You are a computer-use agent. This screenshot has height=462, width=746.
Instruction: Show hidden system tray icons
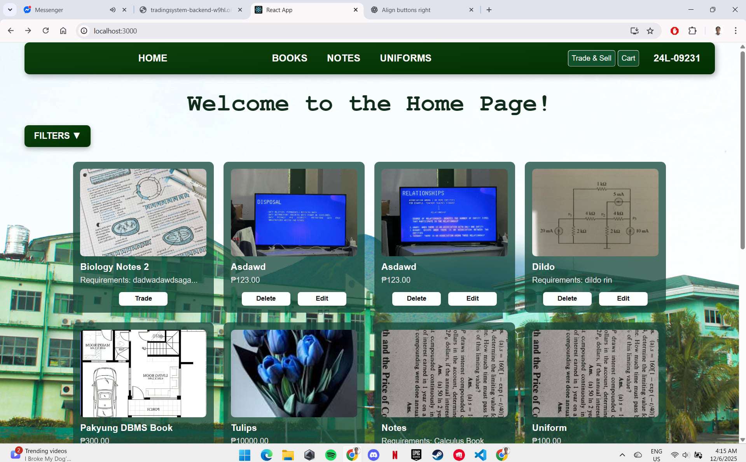[622, 455]
